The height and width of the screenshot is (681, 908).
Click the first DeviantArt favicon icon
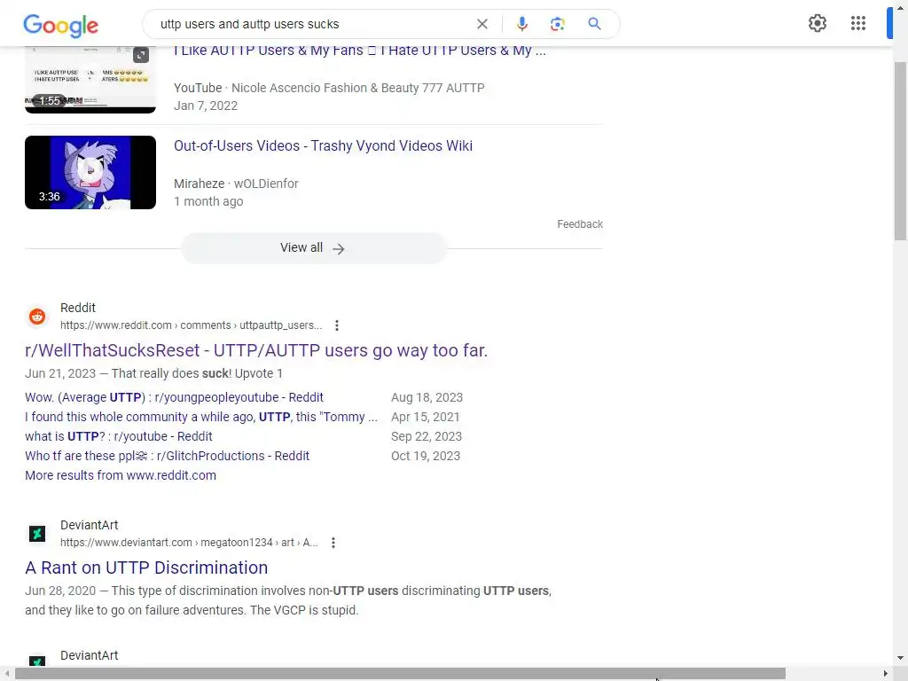pyautogui.click(x=37, y=533)
